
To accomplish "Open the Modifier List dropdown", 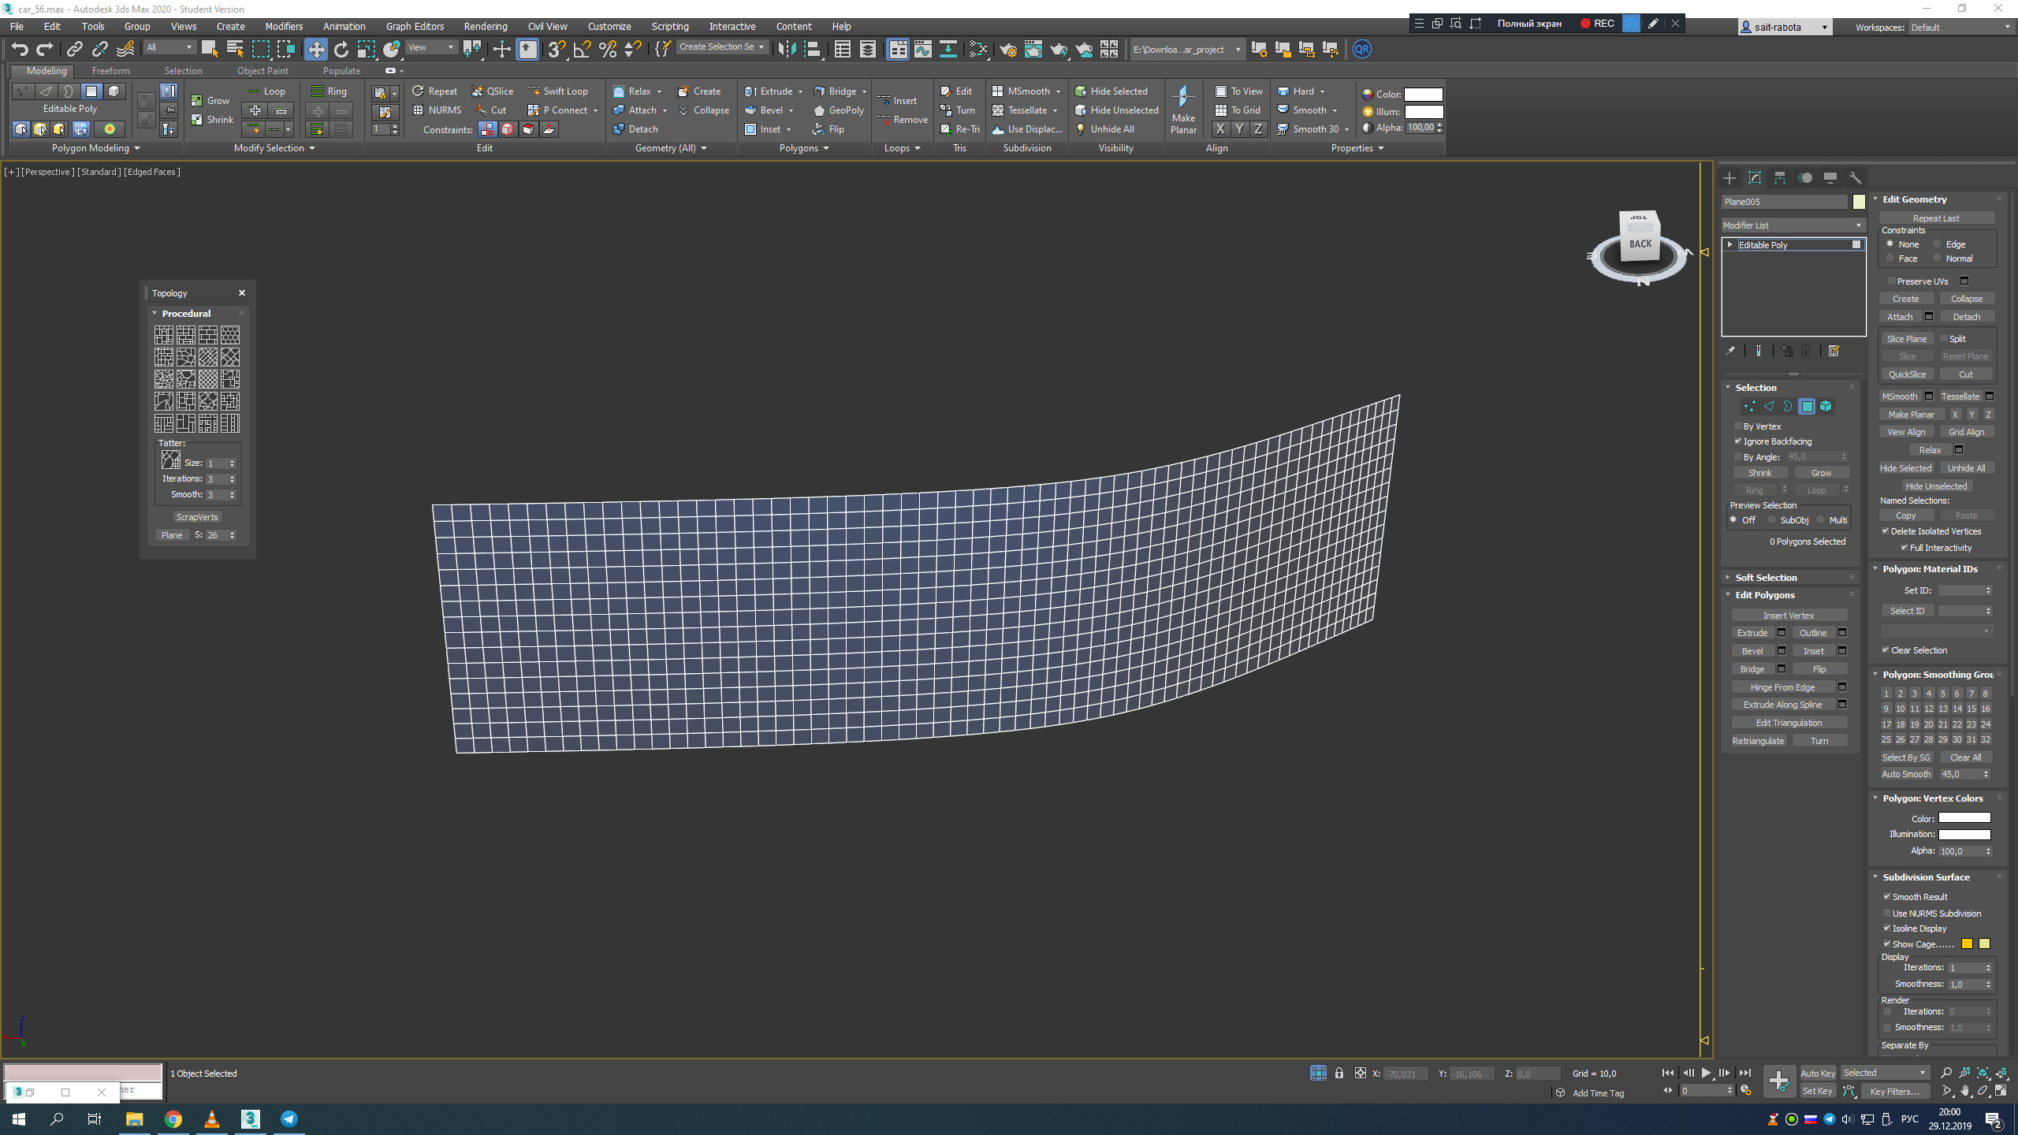I will (1793, 225).
